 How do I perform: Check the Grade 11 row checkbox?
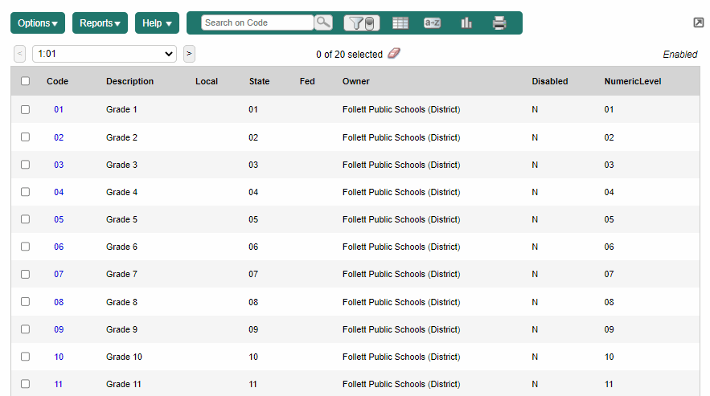click(26, 384)
